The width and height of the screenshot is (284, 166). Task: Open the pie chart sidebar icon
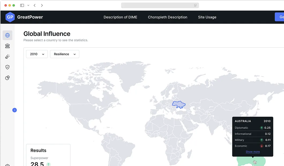tap(8, 78)
